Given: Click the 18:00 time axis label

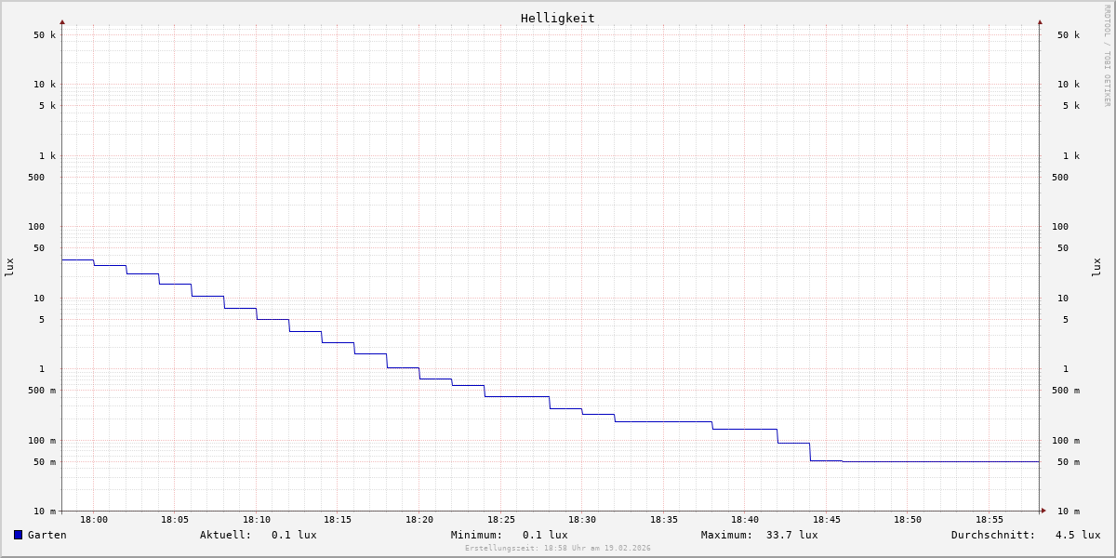Looking at the screenshot, I should [94, 520].
